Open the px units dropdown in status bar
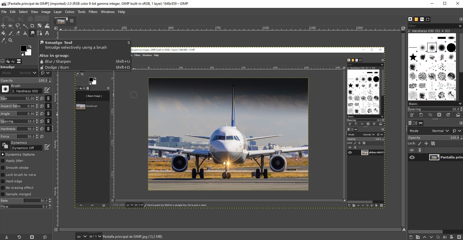The height and width of the screenshot is (240, 463). click(x=81, y=237)
